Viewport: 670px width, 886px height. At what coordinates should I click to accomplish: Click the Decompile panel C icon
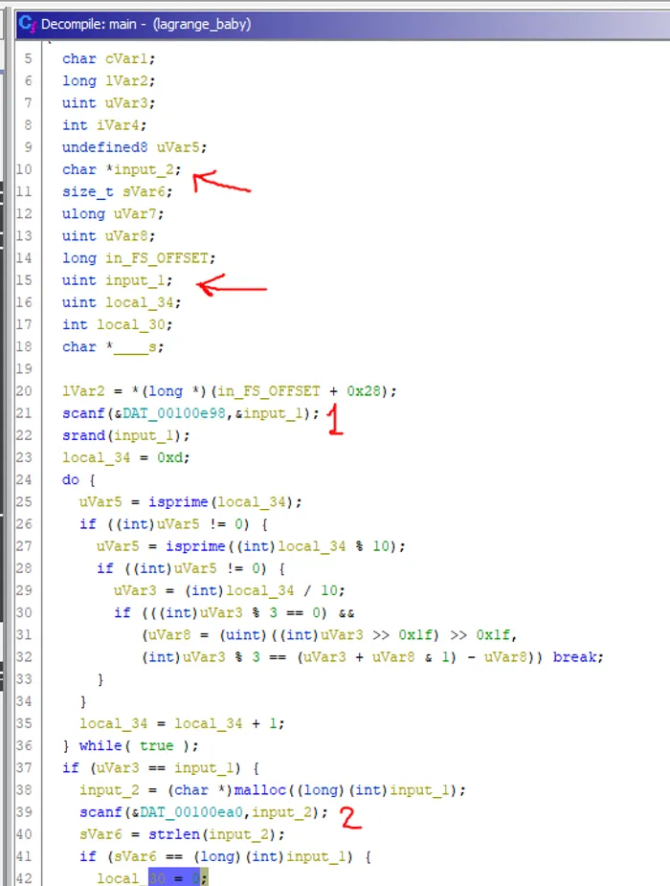point(27,24)
